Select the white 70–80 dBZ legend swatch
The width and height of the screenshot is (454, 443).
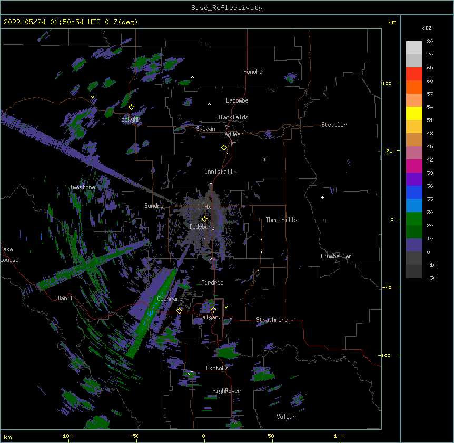coord(414,48)
